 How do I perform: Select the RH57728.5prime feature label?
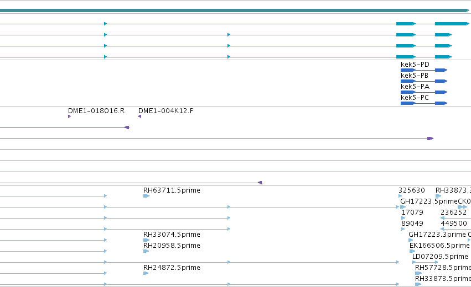click(443, 268)
